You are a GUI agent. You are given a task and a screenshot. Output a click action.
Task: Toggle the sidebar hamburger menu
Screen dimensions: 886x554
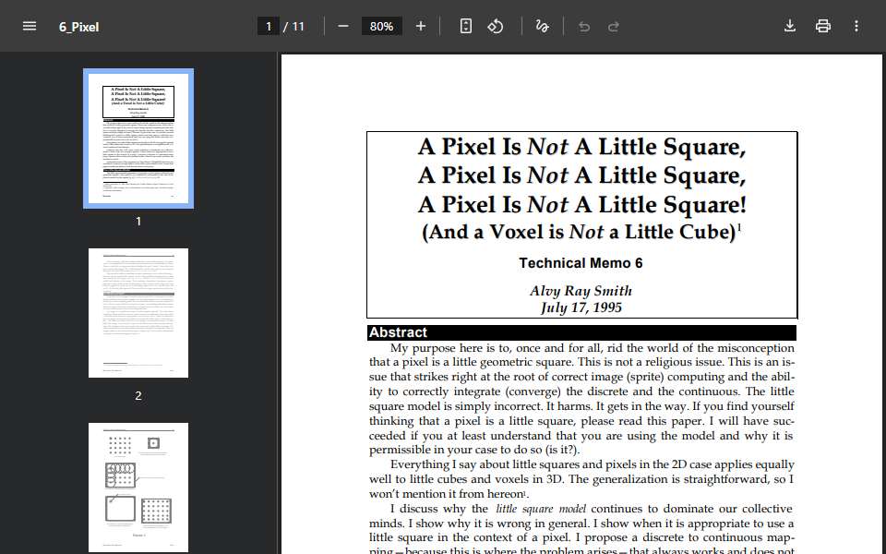pos(30,27)
